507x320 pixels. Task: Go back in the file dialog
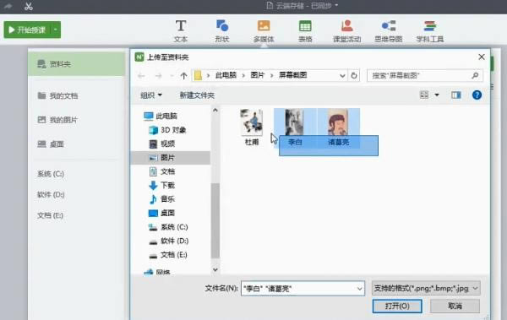coord(141,76)
